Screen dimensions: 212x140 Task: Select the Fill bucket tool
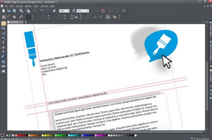point(3,47)
